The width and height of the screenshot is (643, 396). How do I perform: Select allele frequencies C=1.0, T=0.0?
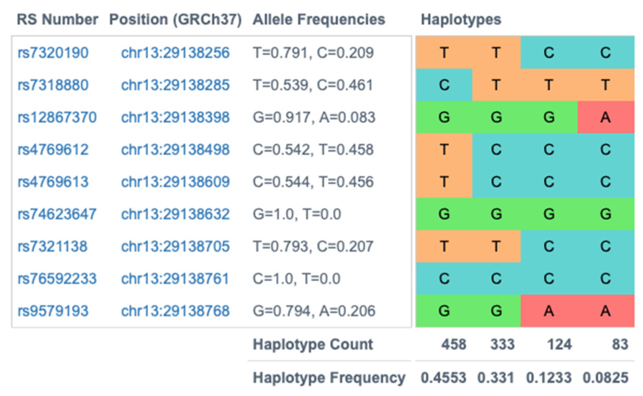[x=297, y=279]
